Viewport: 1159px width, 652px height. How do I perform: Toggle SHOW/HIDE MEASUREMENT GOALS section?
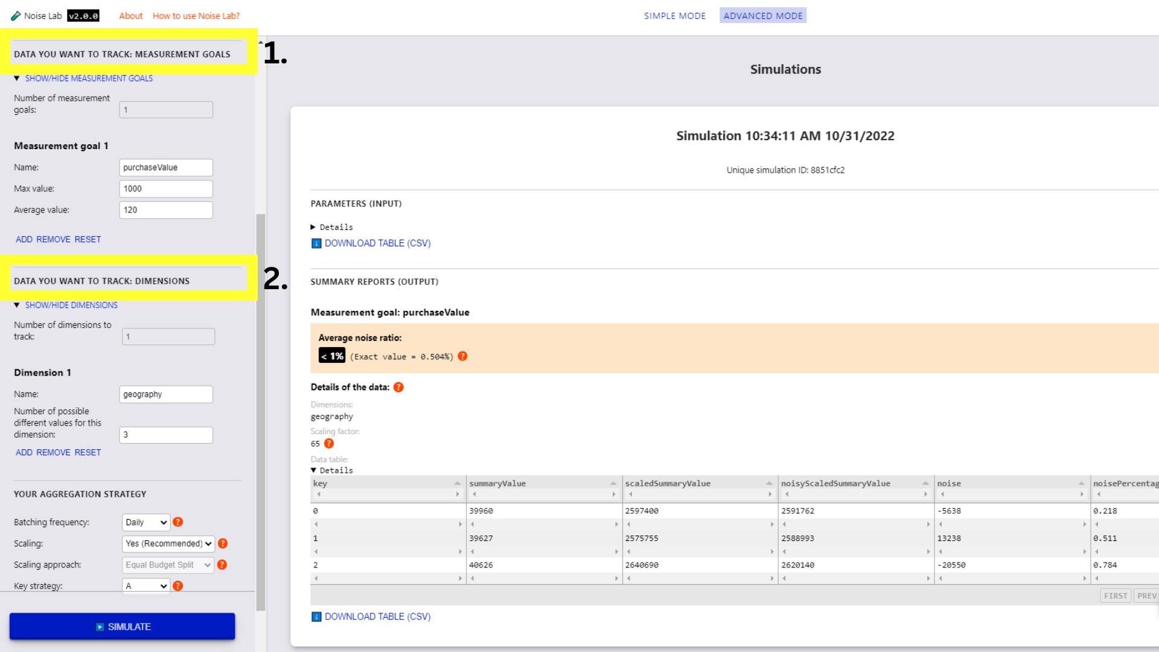coord(88,78)
